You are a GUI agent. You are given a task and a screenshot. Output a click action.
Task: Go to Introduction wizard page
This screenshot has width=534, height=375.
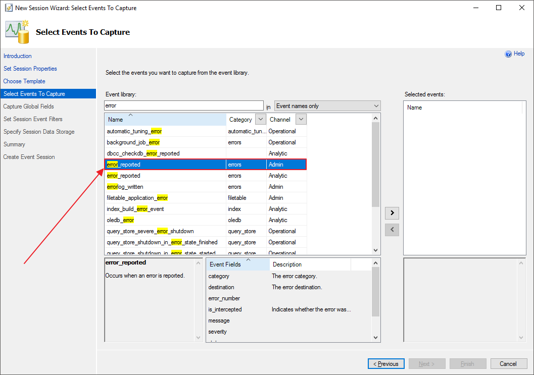click(x=18, y=56)
